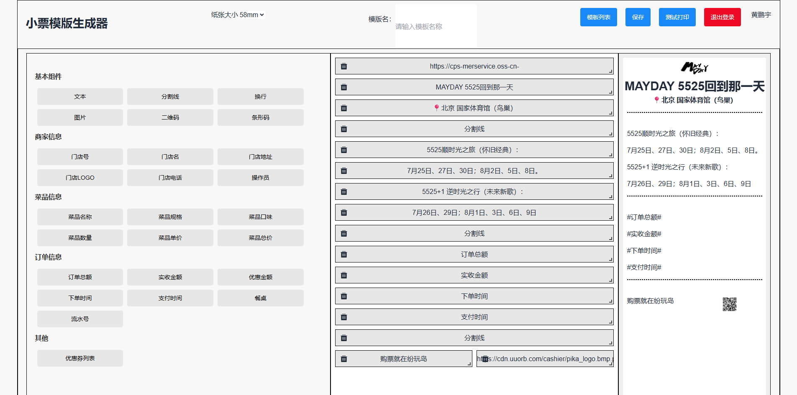The width and height of the screenshot is (797, 395).
Task: Add a 文本 text component
Action: pos(80,97)
